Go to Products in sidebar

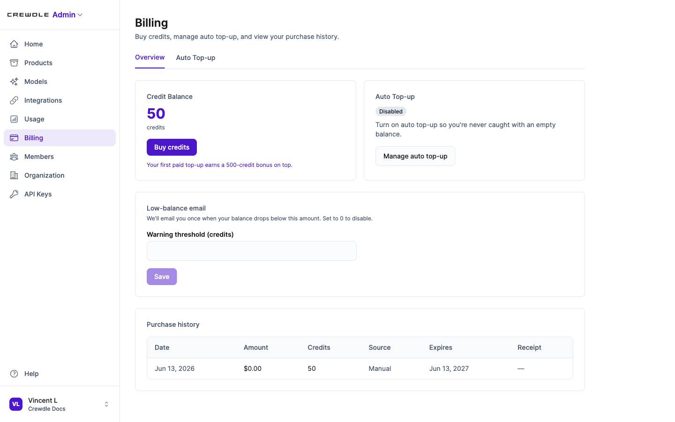point(60,63)
